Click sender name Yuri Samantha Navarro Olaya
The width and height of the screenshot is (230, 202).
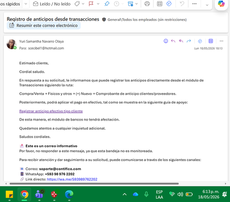(41, 41)
